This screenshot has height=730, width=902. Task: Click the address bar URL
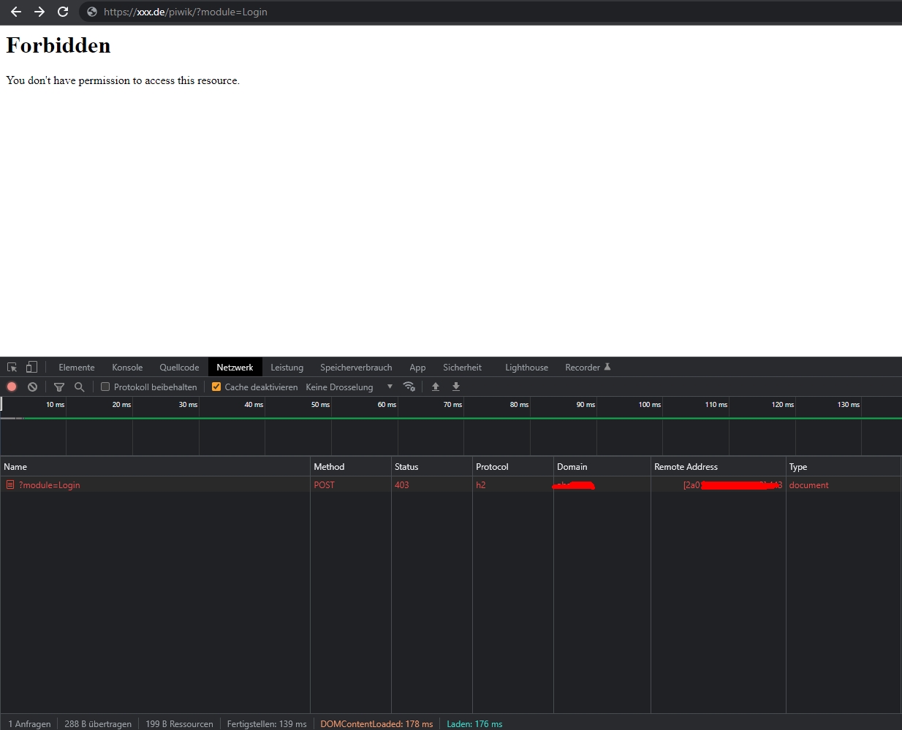[x=186, y=12]
